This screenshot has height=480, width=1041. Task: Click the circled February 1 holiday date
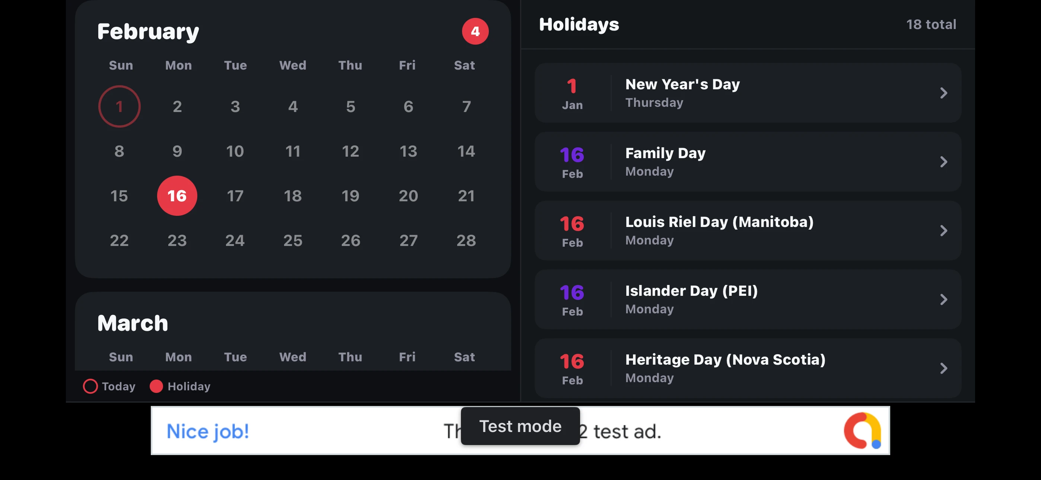(x=119, y=106)
